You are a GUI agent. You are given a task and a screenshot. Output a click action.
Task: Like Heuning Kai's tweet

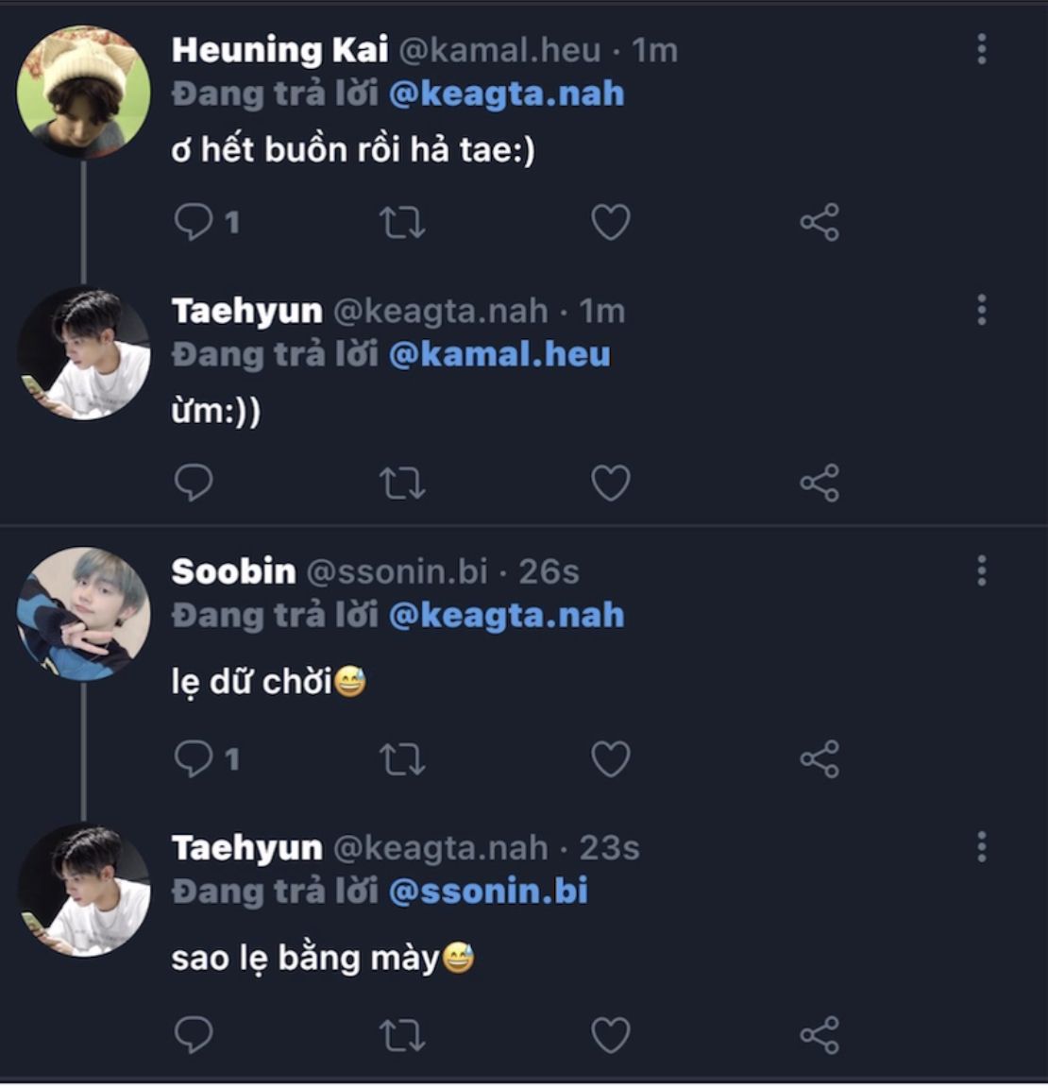(610, 223)
